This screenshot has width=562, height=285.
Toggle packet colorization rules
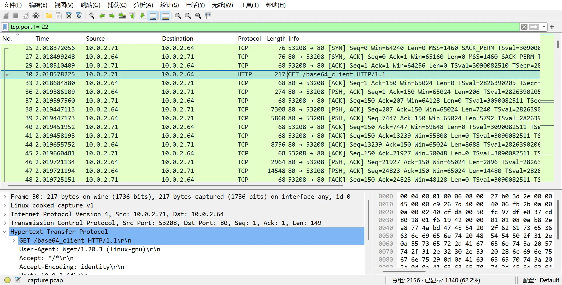click(x=165, y=16)
